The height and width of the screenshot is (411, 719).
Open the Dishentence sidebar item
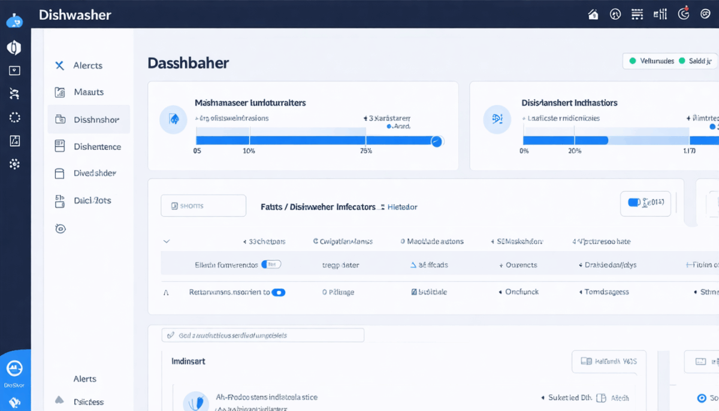[x=88, y=146]
